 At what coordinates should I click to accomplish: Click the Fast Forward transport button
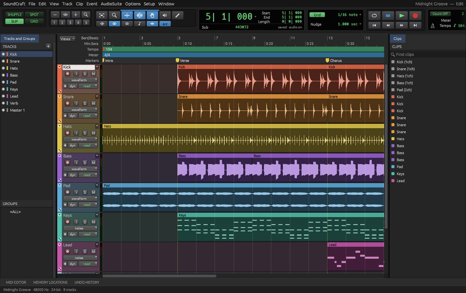coord(401,25)
